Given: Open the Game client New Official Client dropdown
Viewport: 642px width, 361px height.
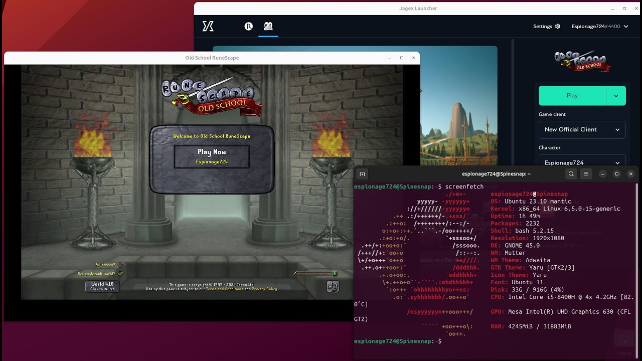Looking at the screenshot, I should [x=582, y=129].
